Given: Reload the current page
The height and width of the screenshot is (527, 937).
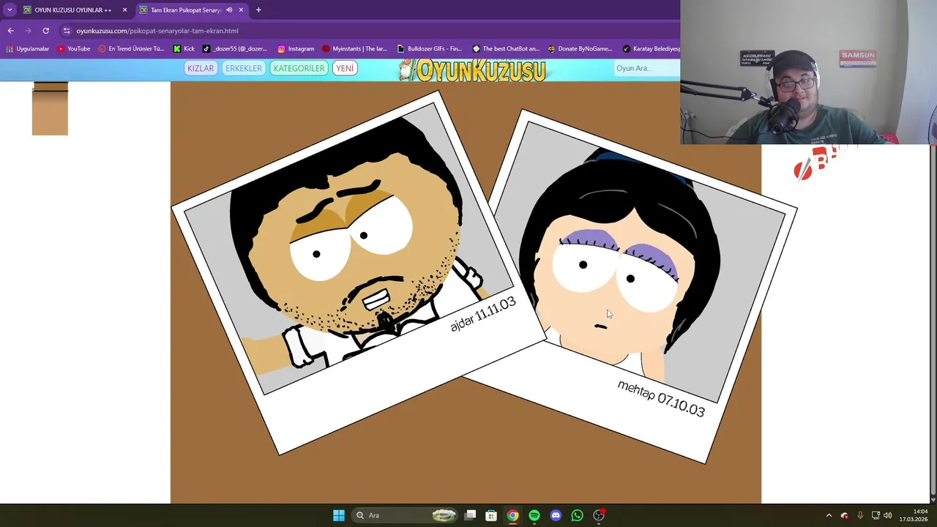Looking at the screenshot, I should pyautogui.click(x=45, y=31).
